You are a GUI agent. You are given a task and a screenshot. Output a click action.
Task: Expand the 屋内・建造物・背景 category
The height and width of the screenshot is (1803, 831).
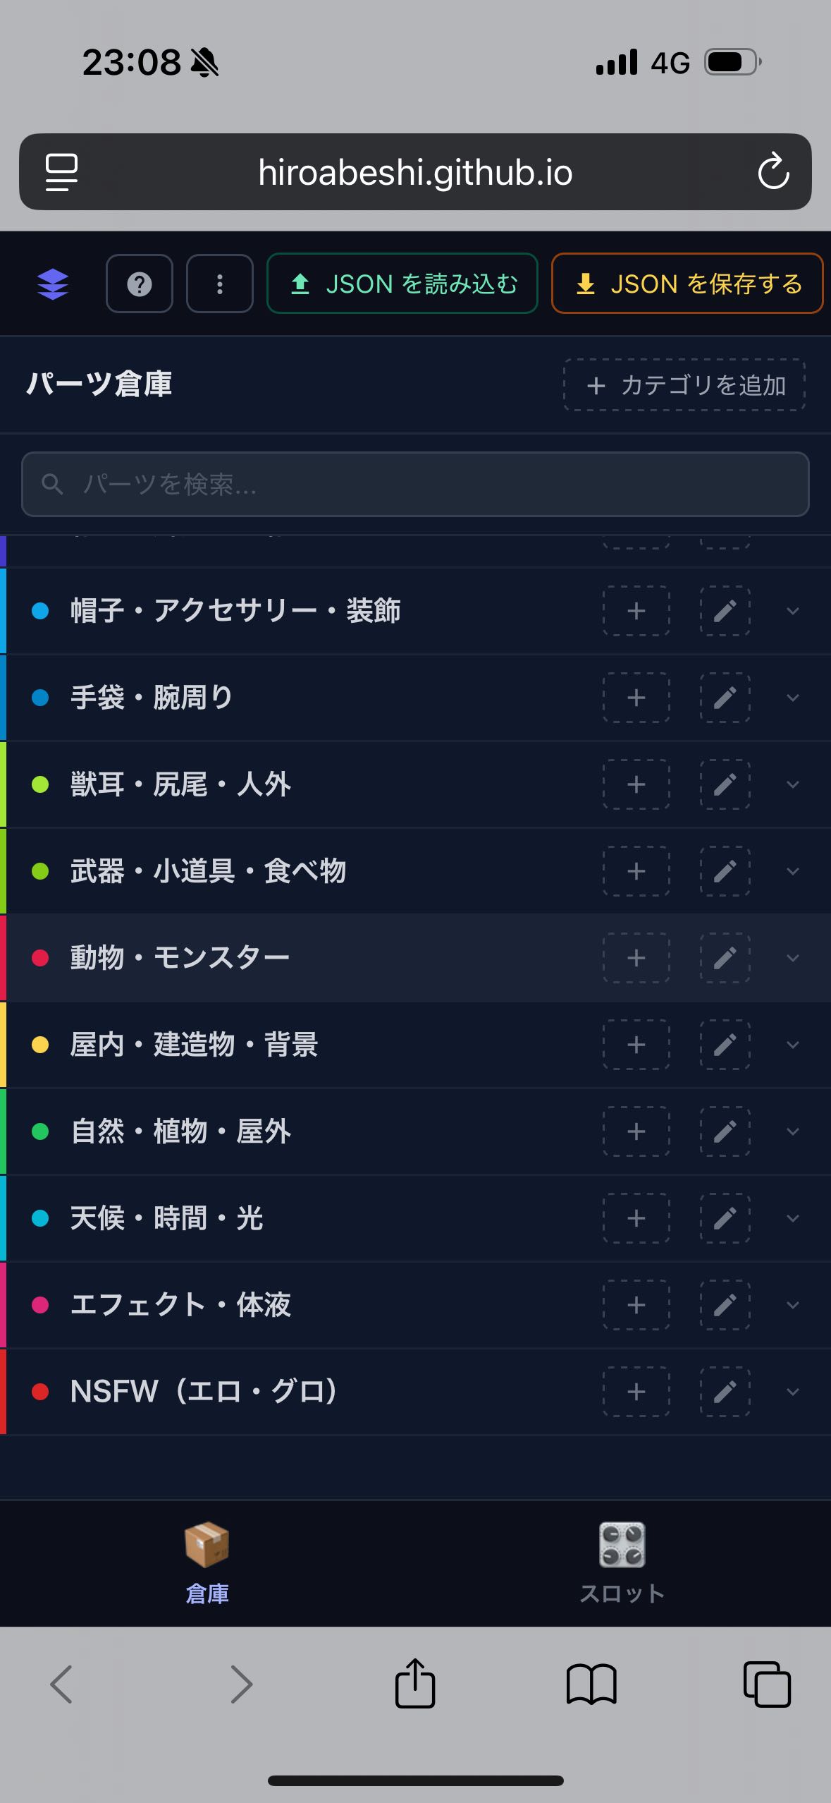pyautogui.click(x=792, y=1045)
